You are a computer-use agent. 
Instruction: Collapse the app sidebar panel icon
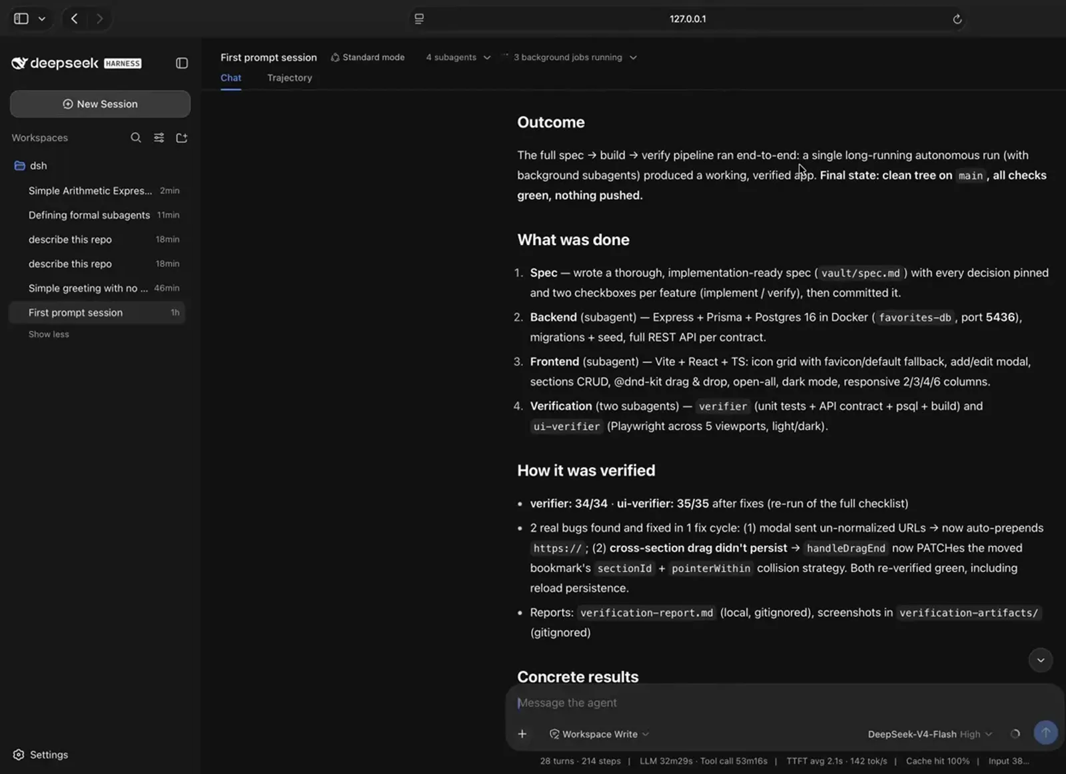182,63
